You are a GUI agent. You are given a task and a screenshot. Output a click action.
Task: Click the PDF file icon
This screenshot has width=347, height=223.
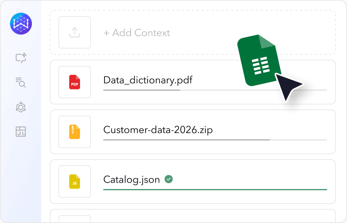click(75, 82)
